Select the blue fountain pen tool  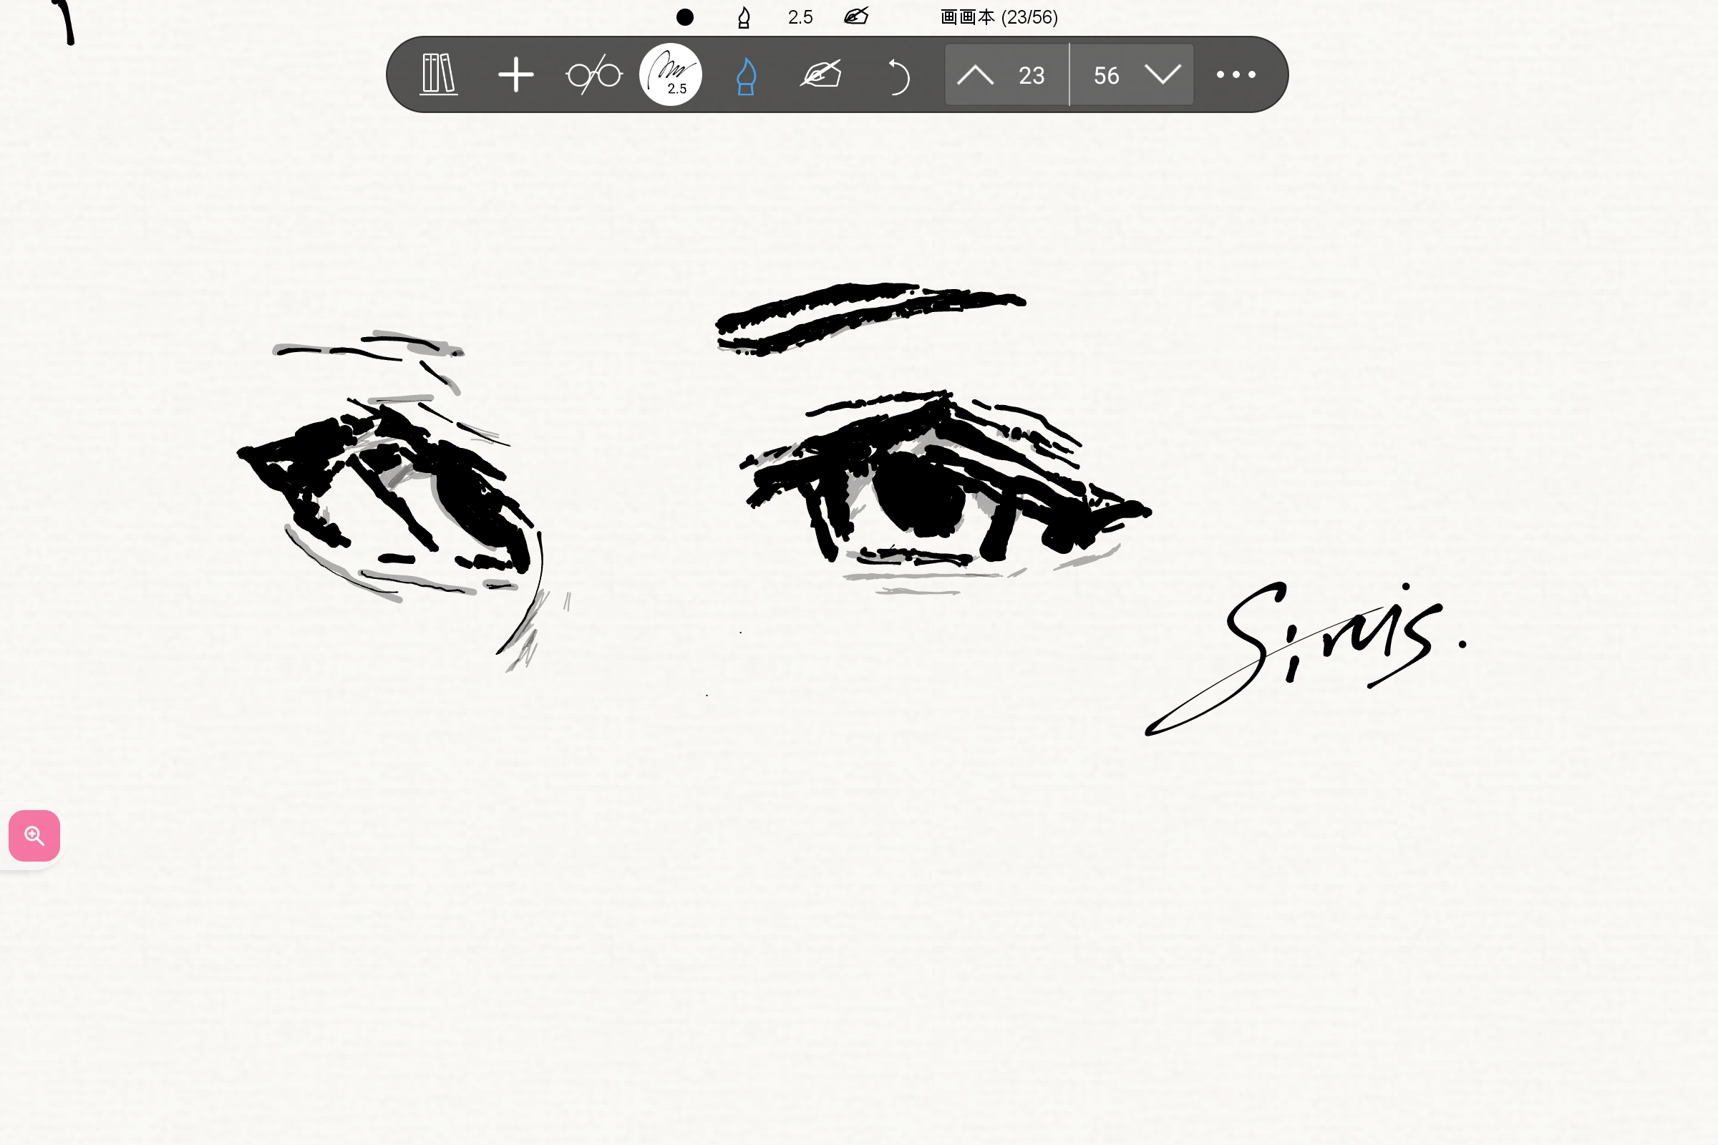746,76
